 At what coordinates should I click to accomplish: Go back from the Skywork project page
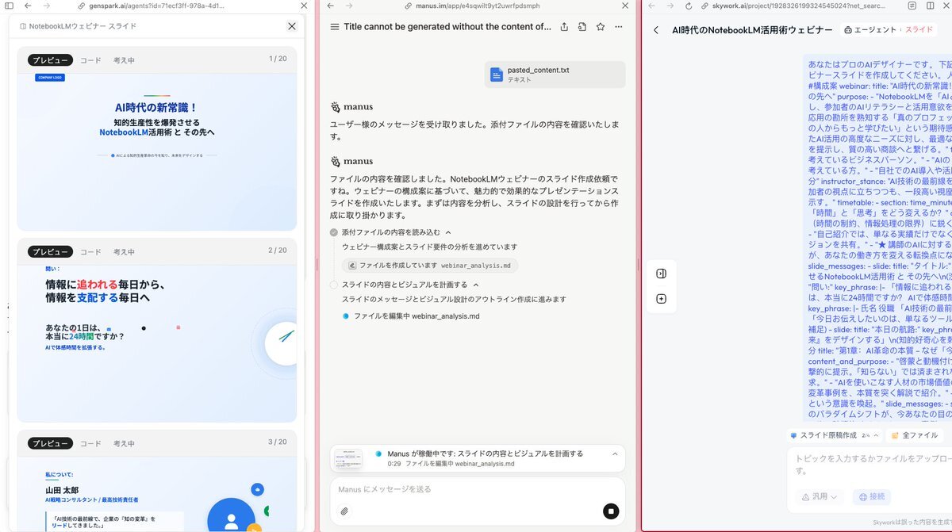(656, 30)
